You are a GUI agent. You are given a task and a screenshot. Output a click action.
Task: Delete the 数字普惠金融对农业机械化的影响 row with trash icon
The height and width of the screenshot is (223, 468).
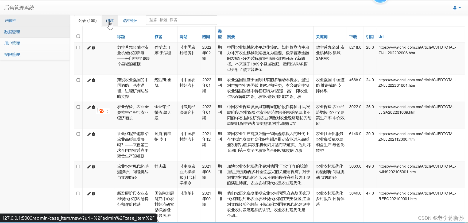94,48
